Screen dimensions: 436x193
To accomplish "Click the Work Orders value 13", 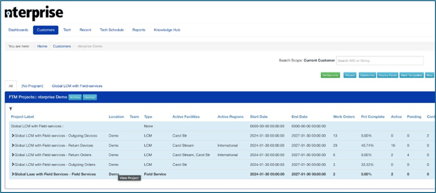I will 335,136.
